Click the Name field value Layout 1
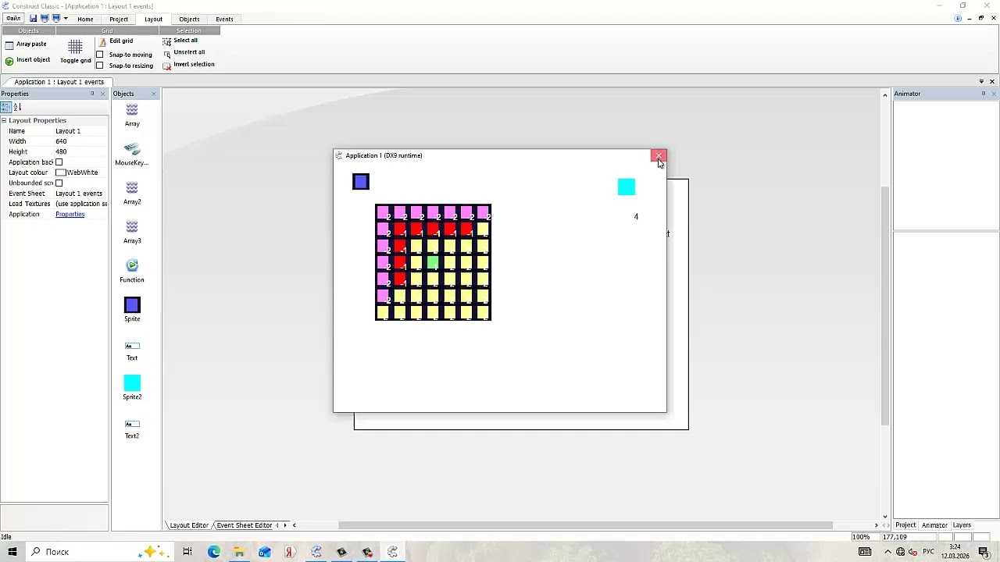 [x=80, y=131]
